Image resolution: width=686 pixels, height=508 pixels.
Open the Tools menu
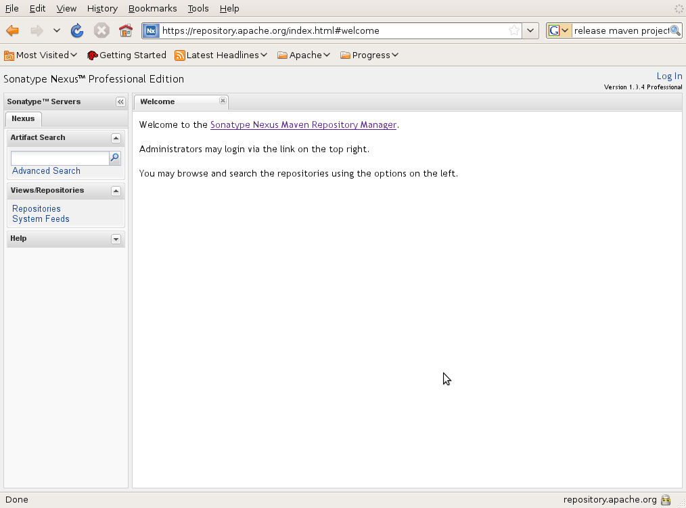[x=198, y=8]
